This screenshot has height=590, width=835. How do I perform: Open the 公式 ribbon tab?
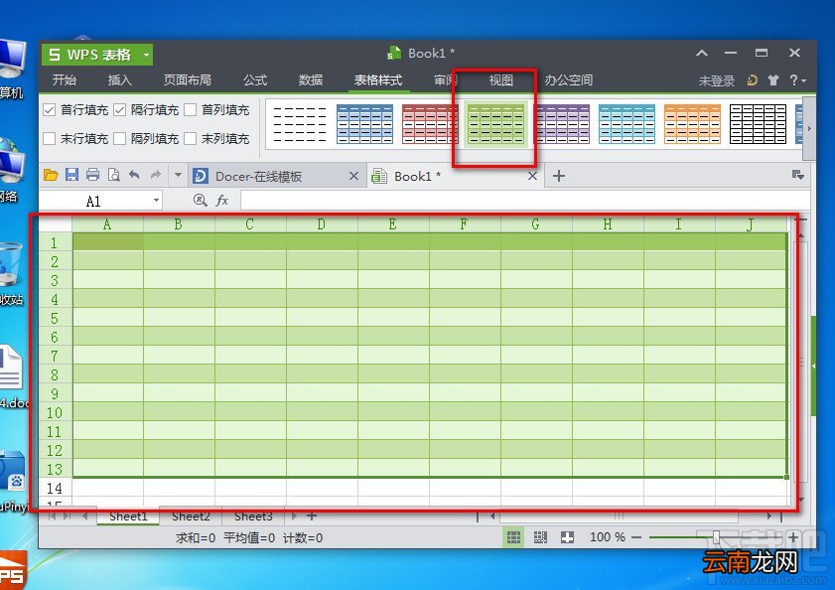pos(255,80)
